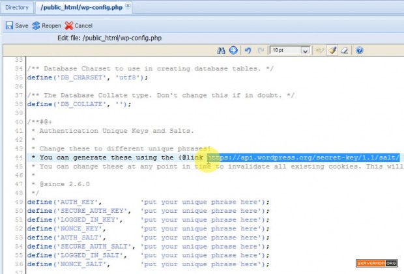Click the binoculars search icon
This screenshot has height=274, width=404.
pyautogui.click(x=221, y=50)
